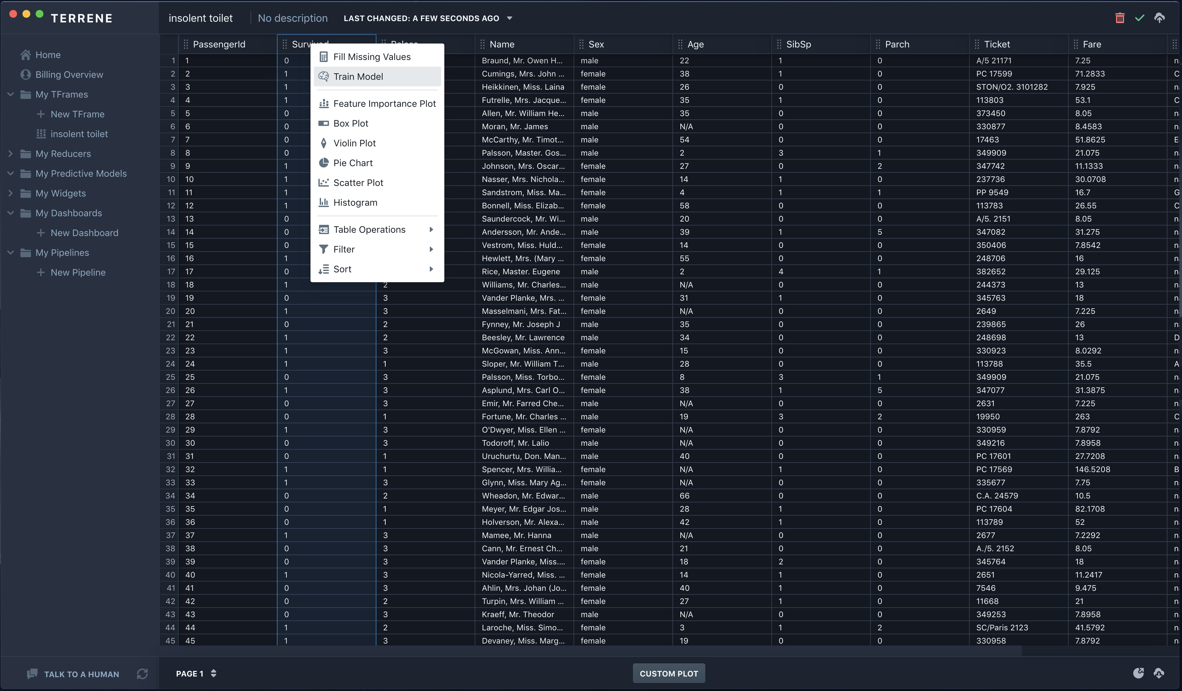Click Talk To A Human link
This screenshot has width=1182, height=691.
point(81,674)
